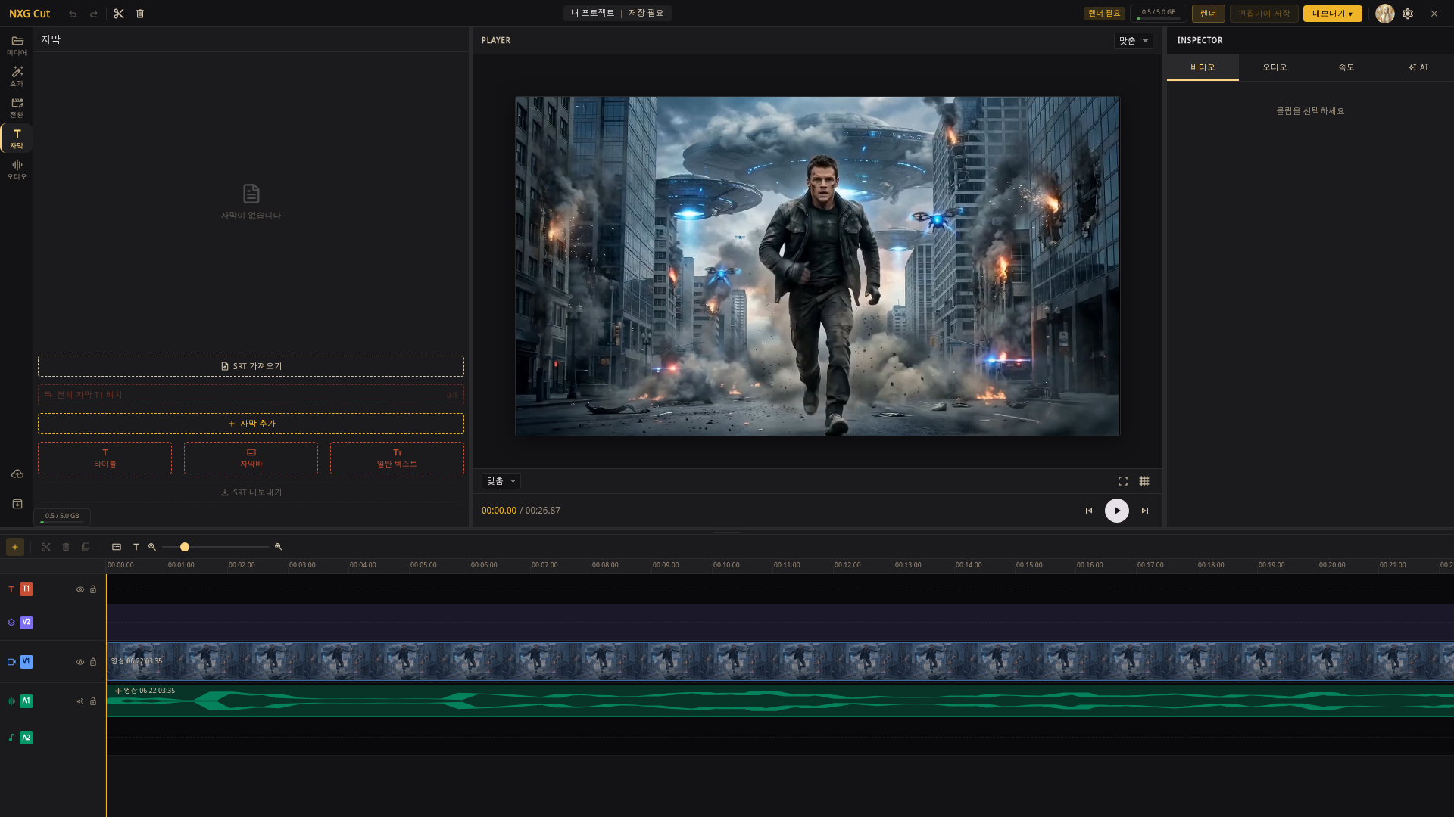Click 전체 자막 T1 배치 button

coord(251,395)
